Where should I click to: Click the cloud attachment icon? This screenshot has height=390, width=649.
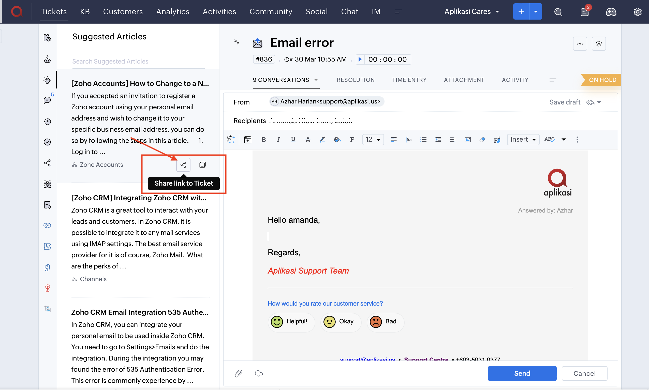[259, 373]
